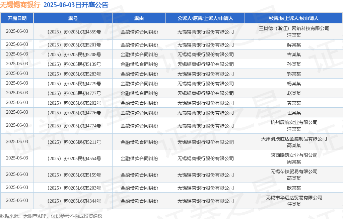The height and width of the screenshot is (219, 343).
Task: Select the 案号 column header
Action: pos(73,18)
